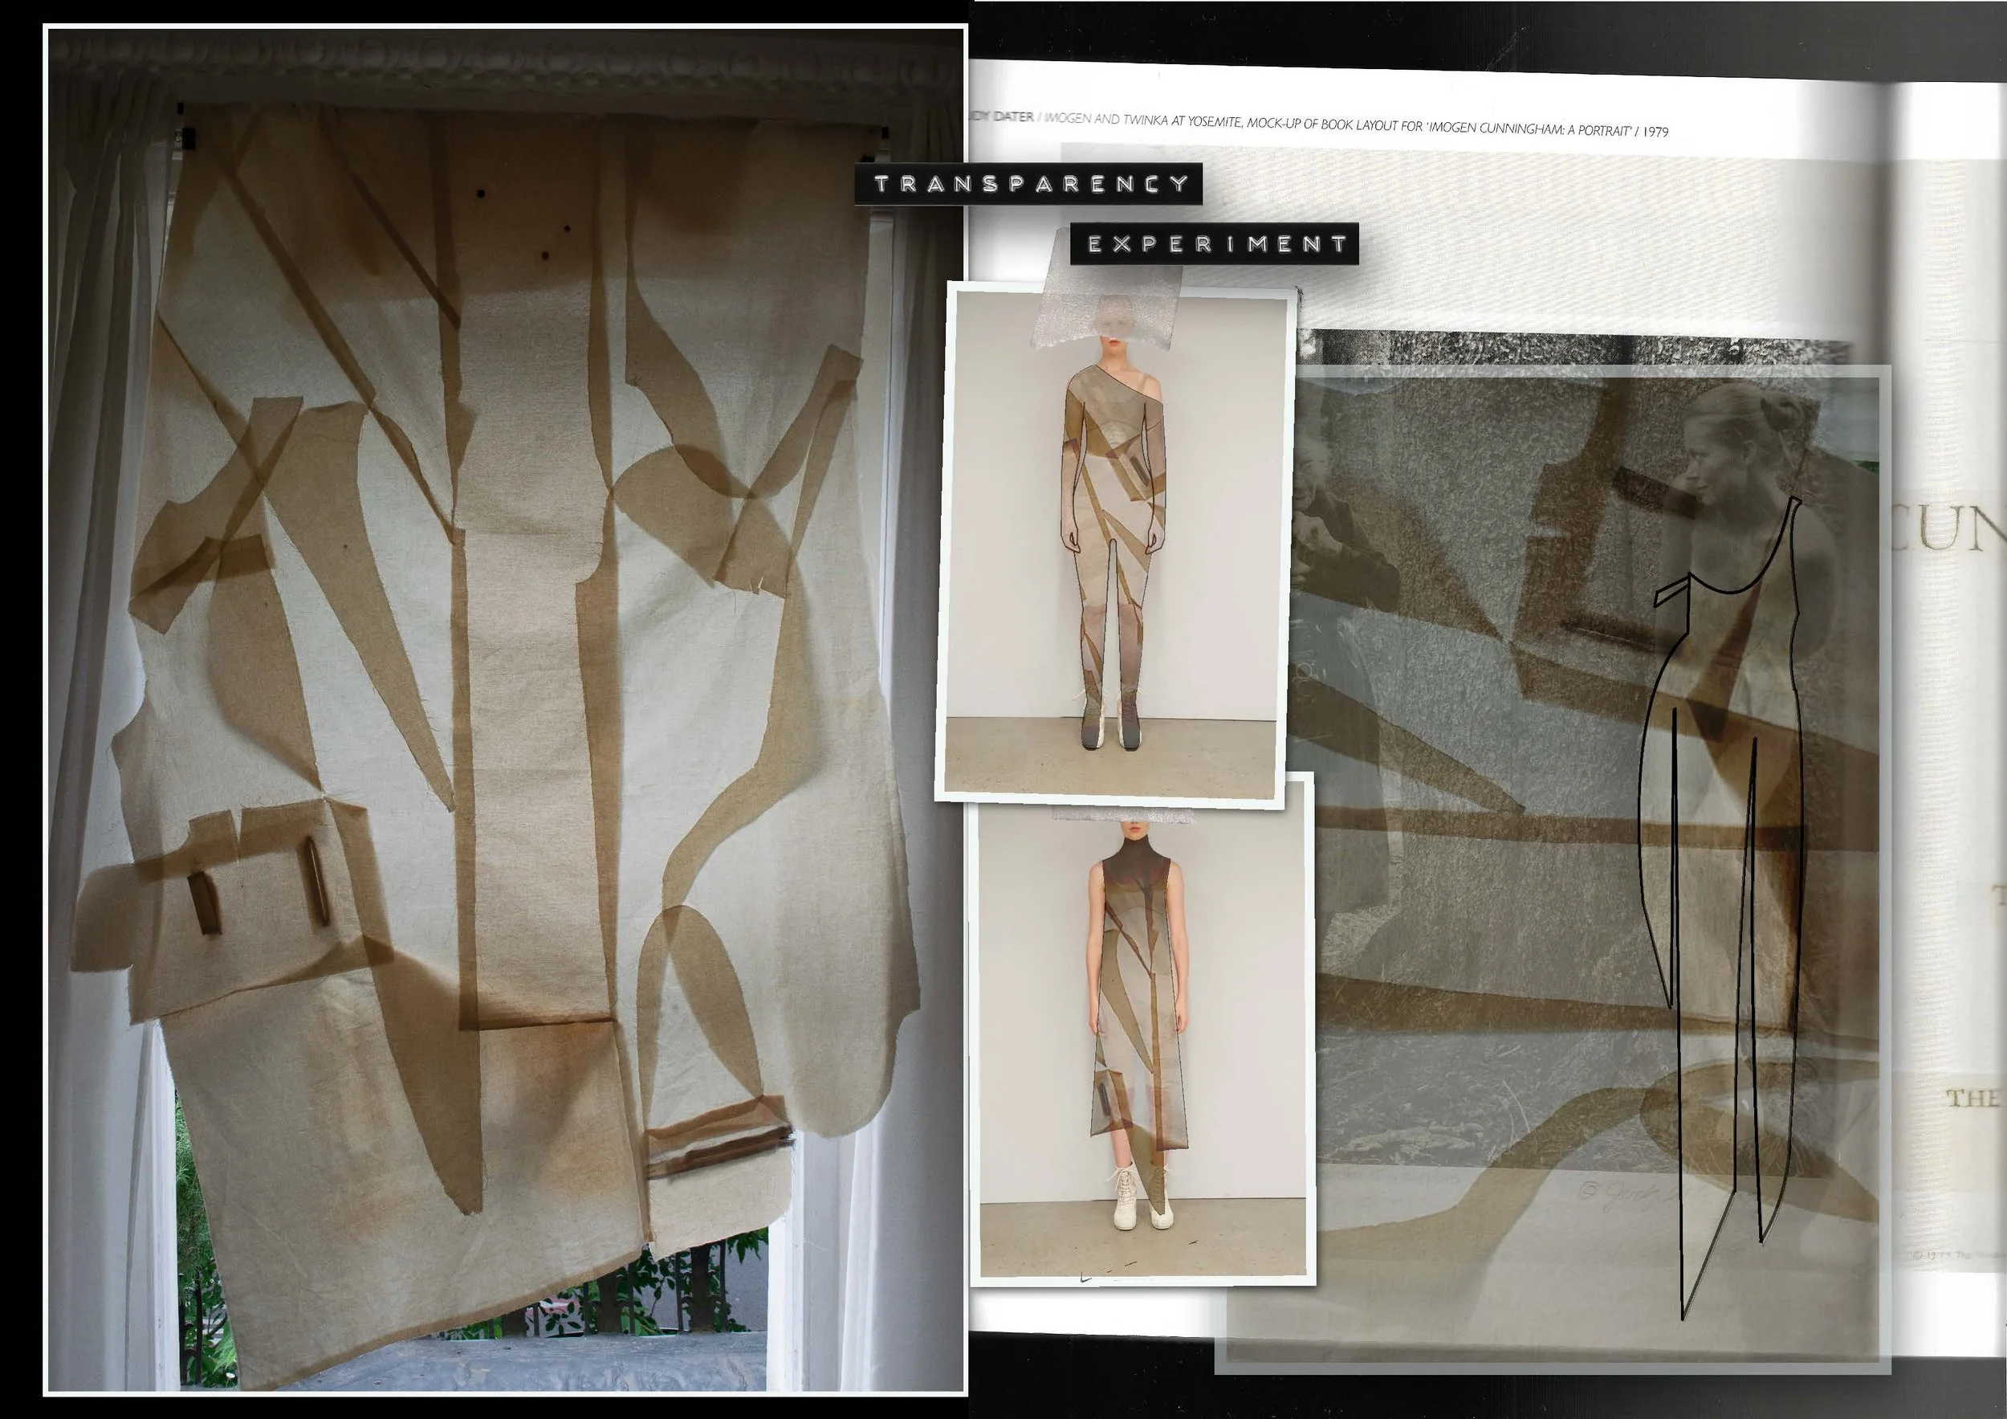Click the '1979' year in caption
The width and height of the screenshot is (2007, 1419).
[1655, 132]
